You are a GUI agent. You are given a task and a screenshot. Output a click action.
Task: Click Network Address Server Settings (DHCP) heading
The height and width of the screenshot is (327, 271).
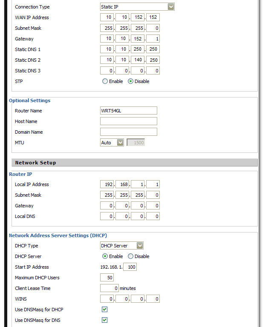tap(58, 235)
